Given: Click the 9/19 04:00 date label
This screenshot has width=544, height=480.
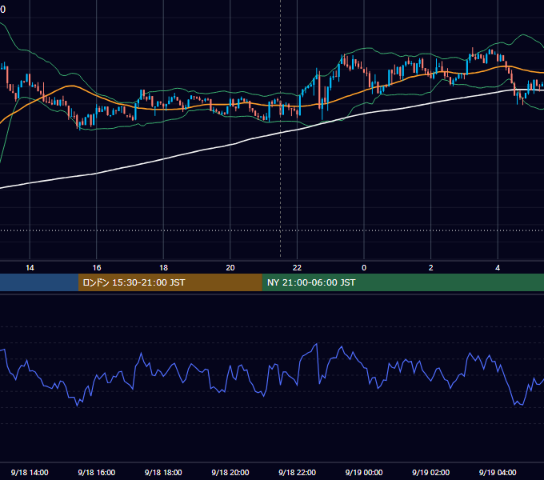Looking at the screenshot, I should [x=498, y=472].
